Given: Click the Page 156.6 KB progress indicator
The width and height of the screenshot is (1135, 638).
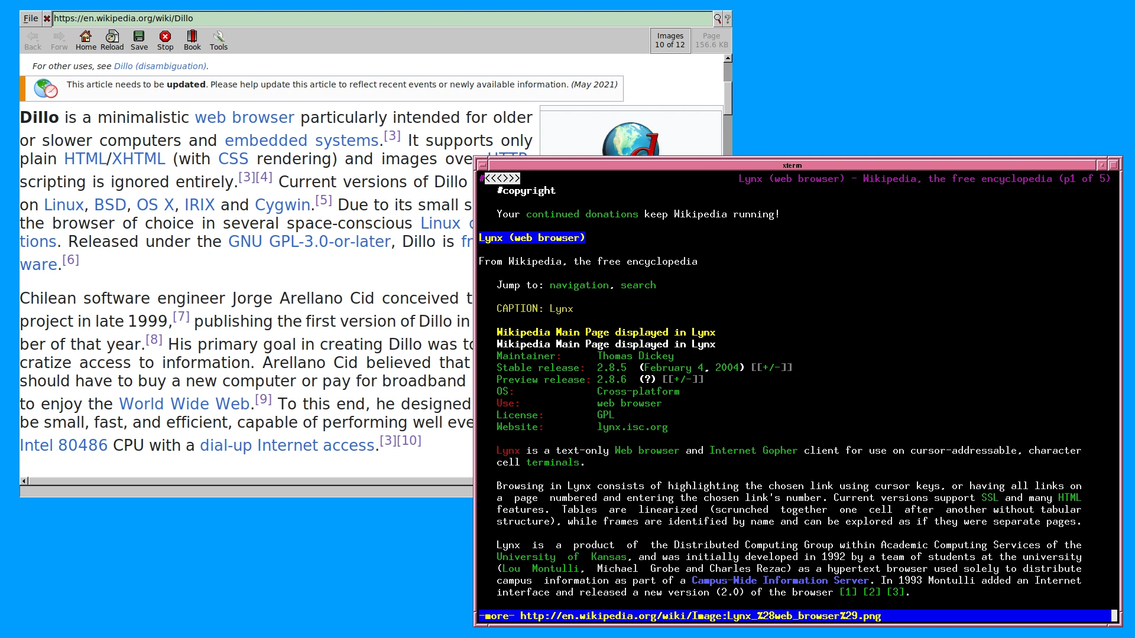Looking at the screenshot, I should 712,40.
